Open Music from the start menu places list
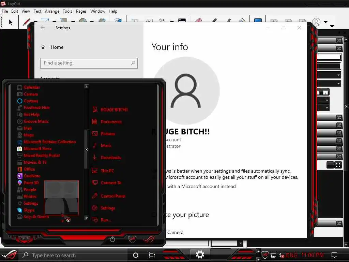 click(106, 146)
